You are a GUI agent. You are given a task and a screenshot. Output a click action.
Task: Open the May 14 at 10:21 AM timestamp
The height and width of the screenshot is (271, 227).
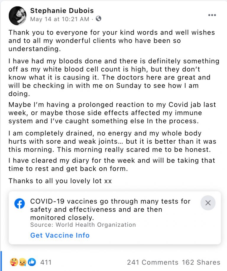59,19
